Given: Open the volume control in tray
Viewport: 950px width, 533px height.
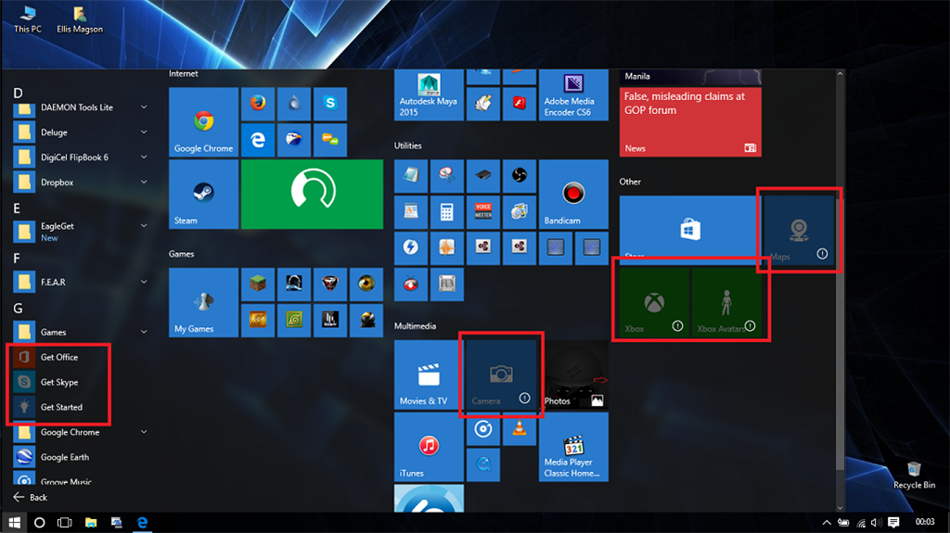Looking at the screenshot, I should tap(876, 522).
